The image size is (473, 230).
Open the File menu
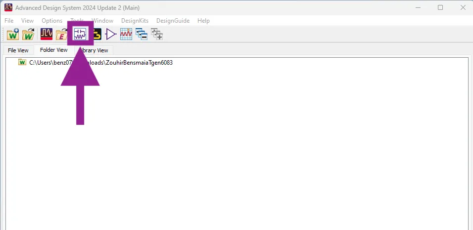9,21
